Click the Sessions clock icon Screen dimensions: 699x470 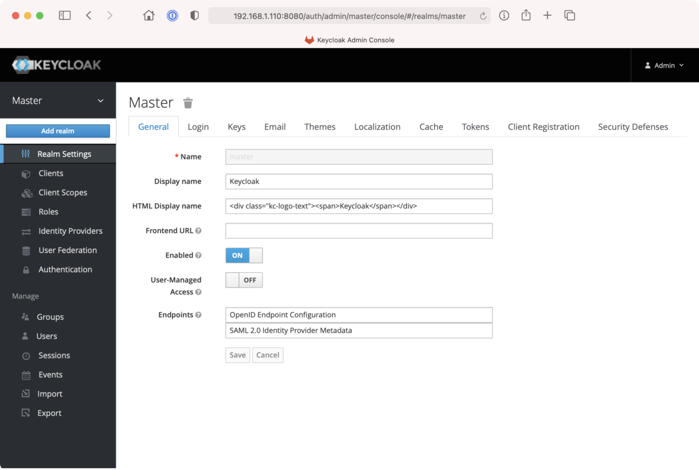[x=26, y=355]
